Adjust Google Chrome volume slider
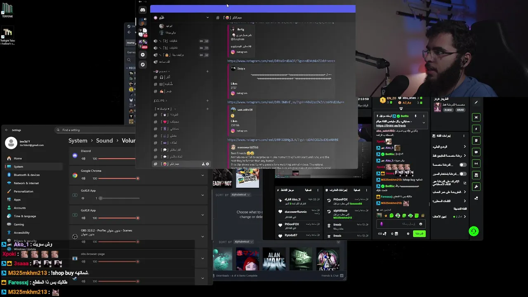Viewport: 528px width, 297px height. [x=118, y=178]
